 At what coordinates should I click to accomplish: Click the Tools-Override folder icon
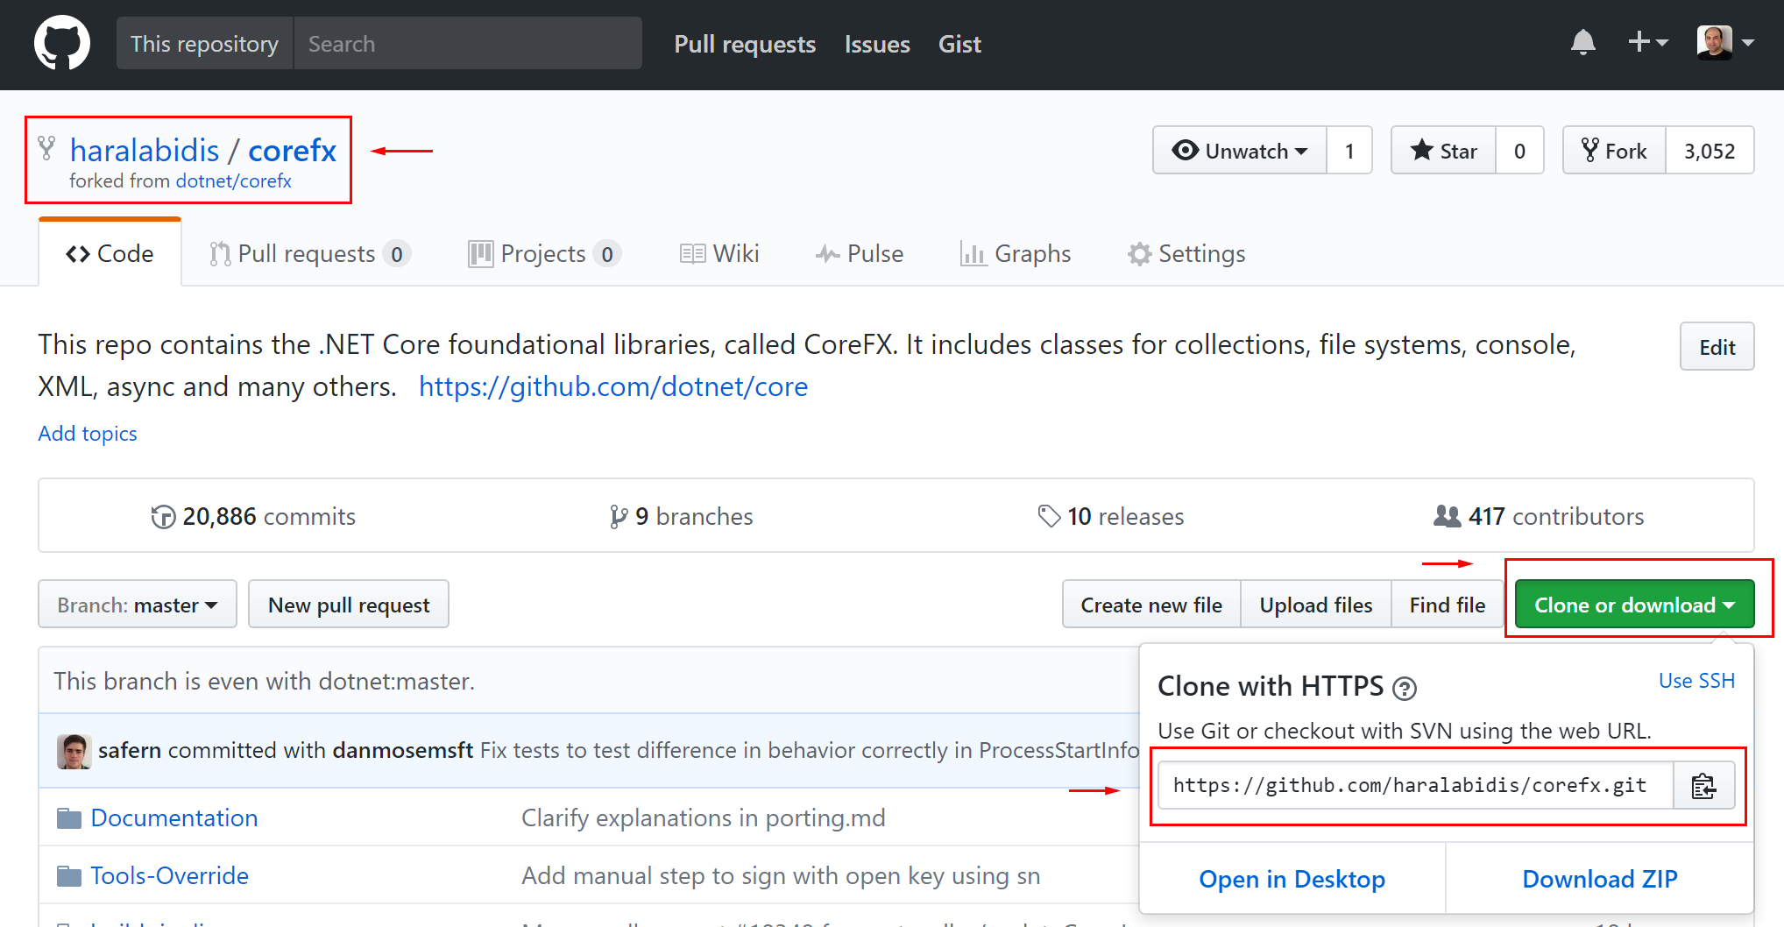point(69,876)
